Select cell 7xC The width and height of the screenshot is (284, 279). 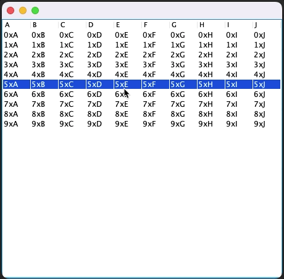pyautogui.click(x=72, y=104)
